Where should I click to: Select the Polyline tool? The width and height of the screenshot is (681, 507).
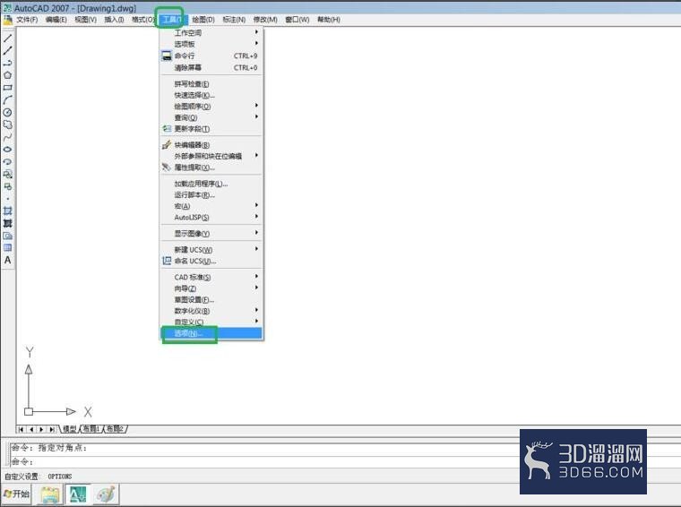(x=7, y=63)
